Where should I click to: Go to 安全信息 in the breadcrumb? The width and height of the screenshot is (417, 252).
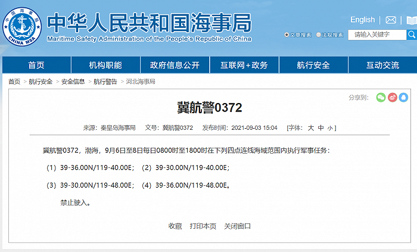(73, 82)
